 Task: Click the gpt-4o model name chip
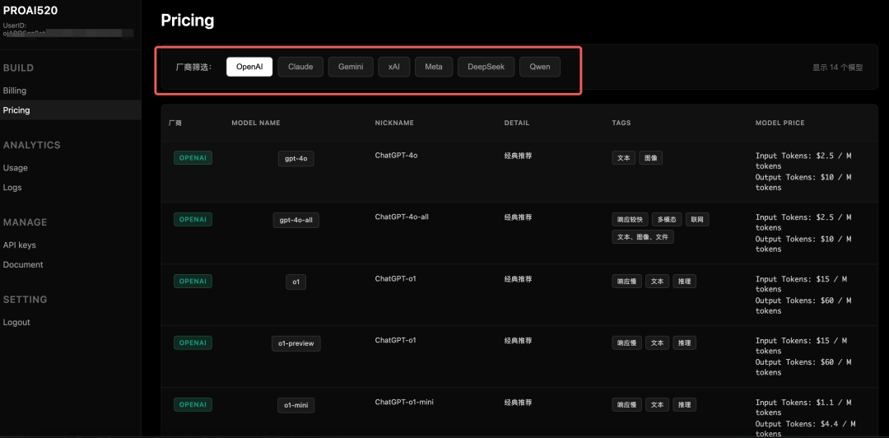(296, 158)
